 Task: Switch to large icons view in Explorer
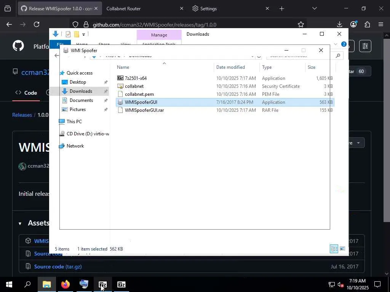coord(342,249)
